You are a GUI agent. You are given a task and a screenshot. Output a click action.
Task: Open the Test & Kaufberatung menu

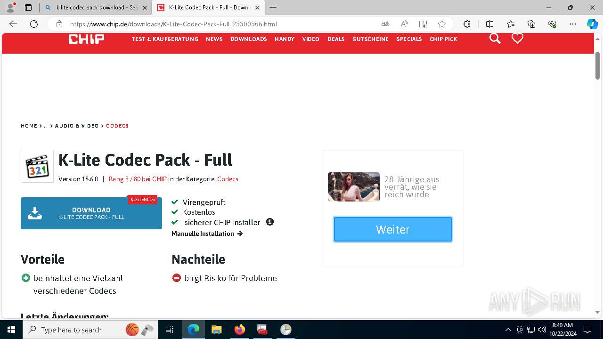(x=165, y=39)
